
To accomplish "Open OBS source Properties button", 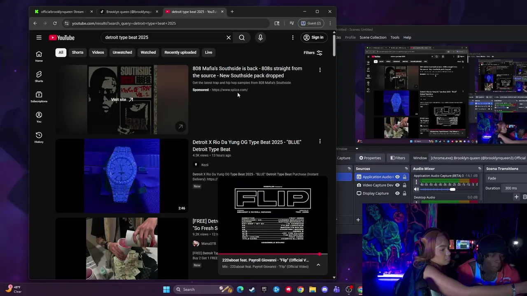I will [370, 158].
